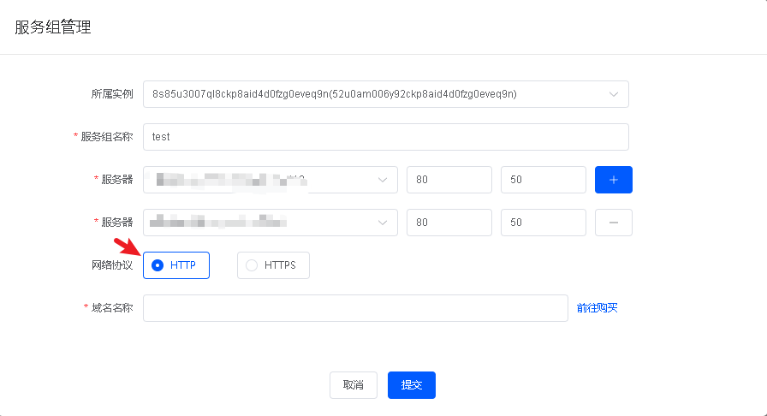
Task: Click the 服务组管理 dialog title
Action: coord(53,27)
